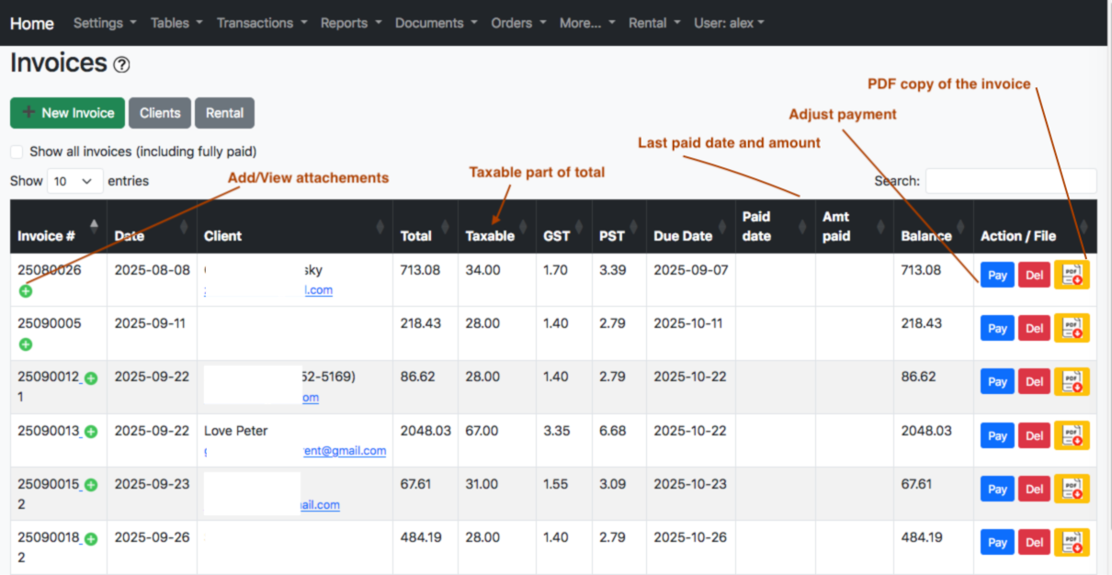Click in the Search input field
Image resolution: width=1112 pixels, height=575 pixels.
point(1010,181)
